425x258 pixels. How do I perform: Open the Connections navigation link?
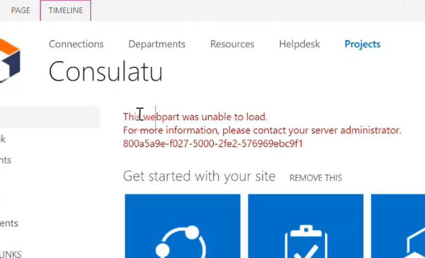point(76,44)
